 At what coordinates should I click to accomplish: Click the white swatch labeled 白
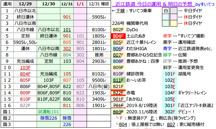166,11
